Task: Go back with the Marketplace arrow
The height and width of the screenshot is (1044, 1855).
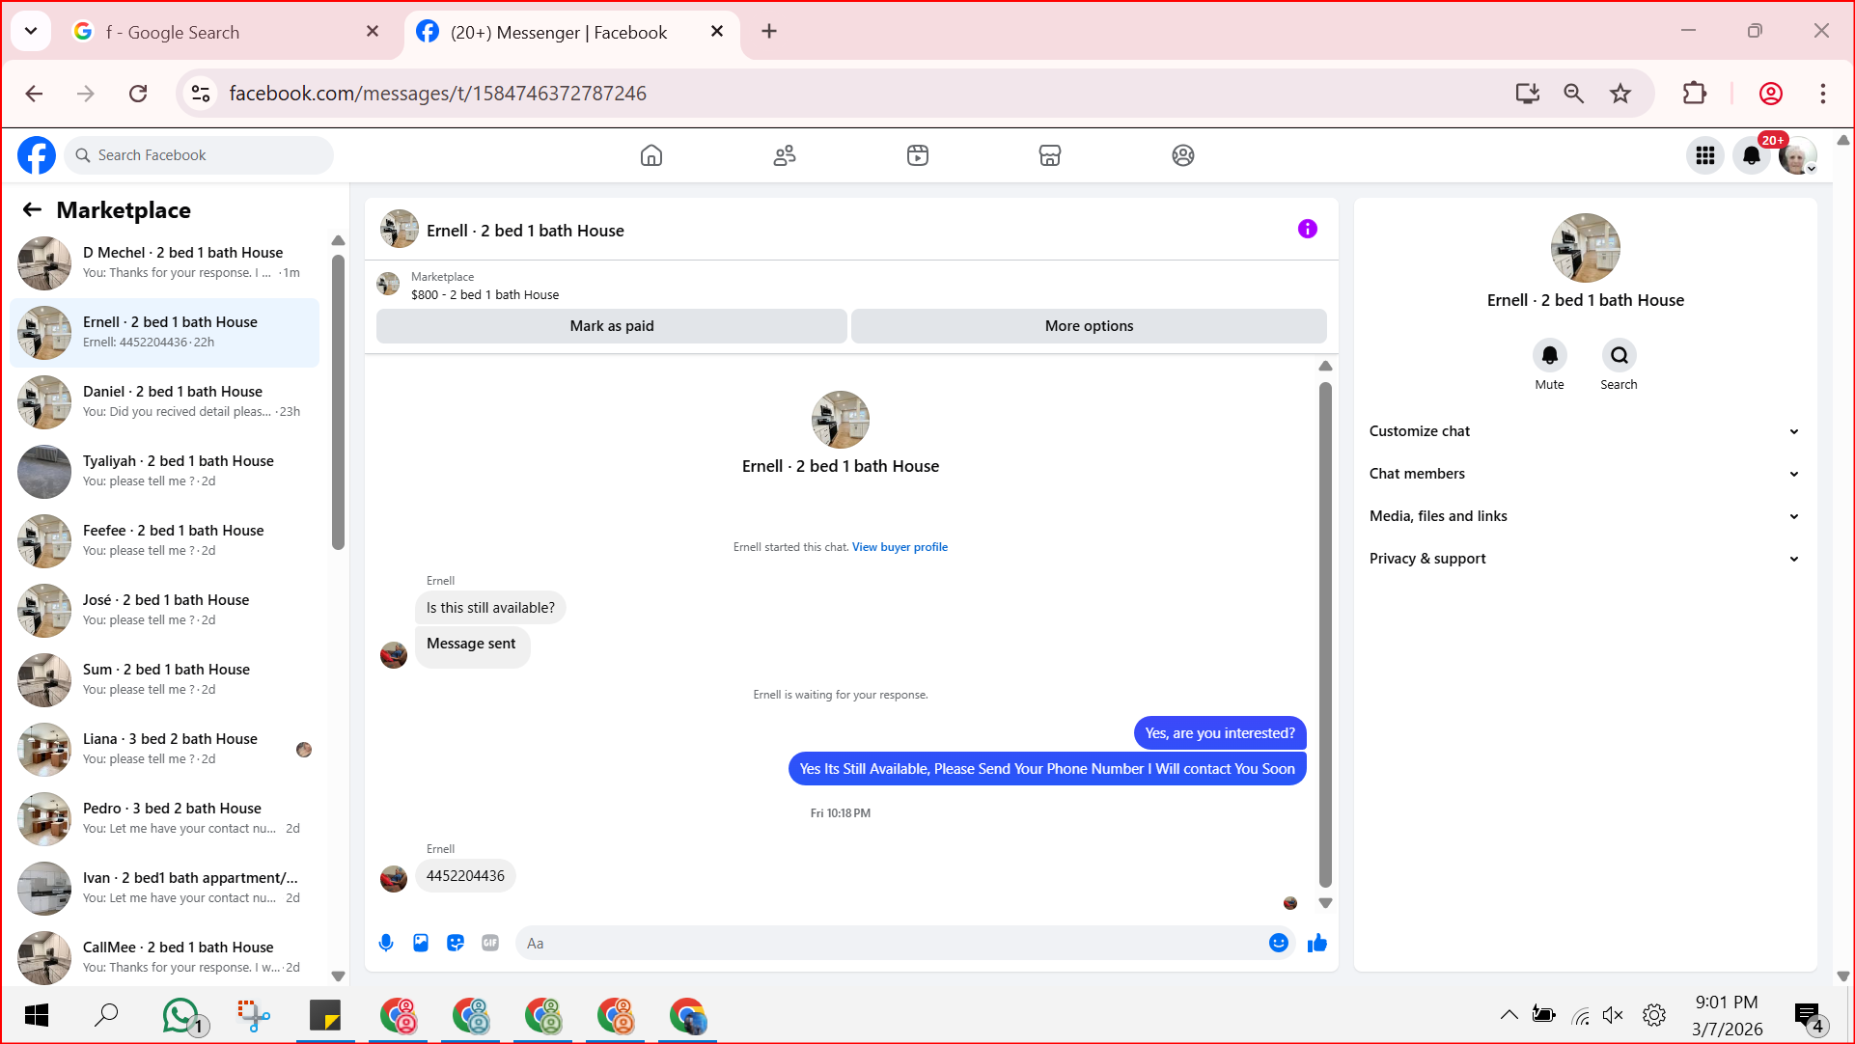Action: 32,210
